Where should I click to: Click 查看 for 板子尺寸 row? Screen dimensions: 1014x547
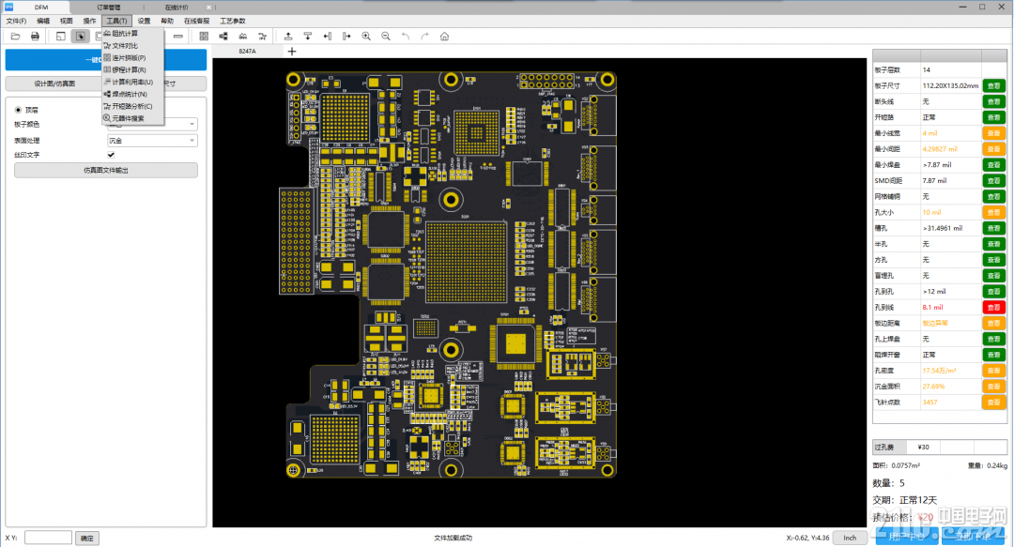click(x=993, y=85)
